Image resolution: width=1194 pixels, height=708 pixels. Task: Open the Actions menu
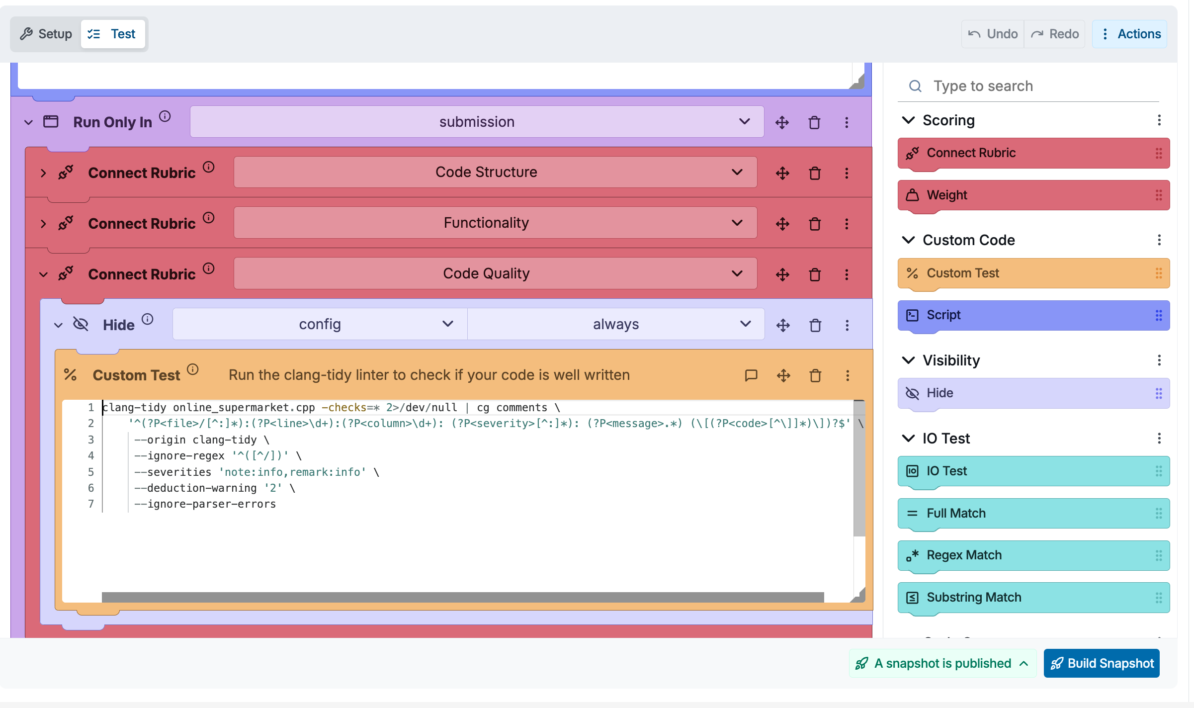coord(1129,34)
